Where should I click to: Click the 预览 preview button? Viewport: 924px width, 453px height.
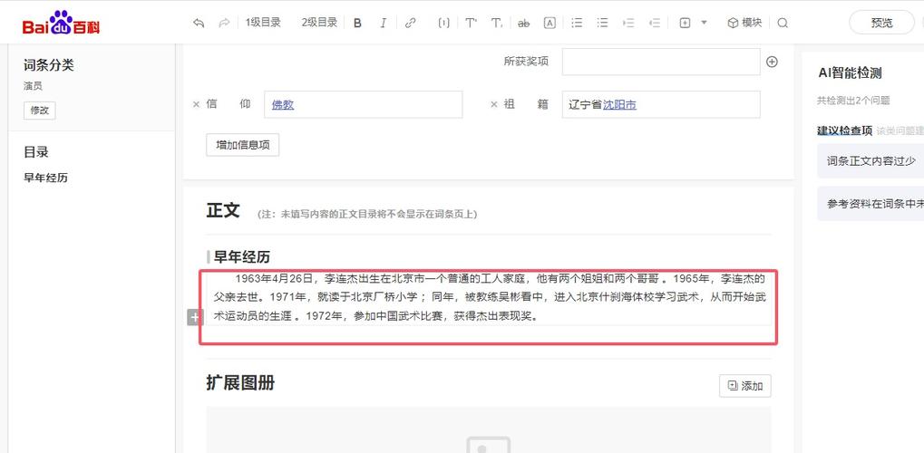pyautogui.click(x=881, y=23)
